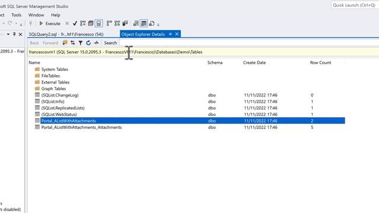Open the SQL editor toolbar overflow dropdown
This screenshot has height=213, width=379.
click(158, 24)
